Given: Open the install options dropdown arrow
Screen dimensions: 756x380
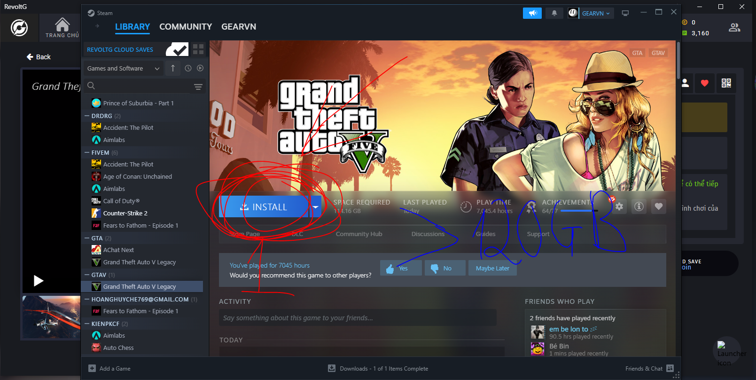Looking at the screenshot, I should click(x=315, y=207).
